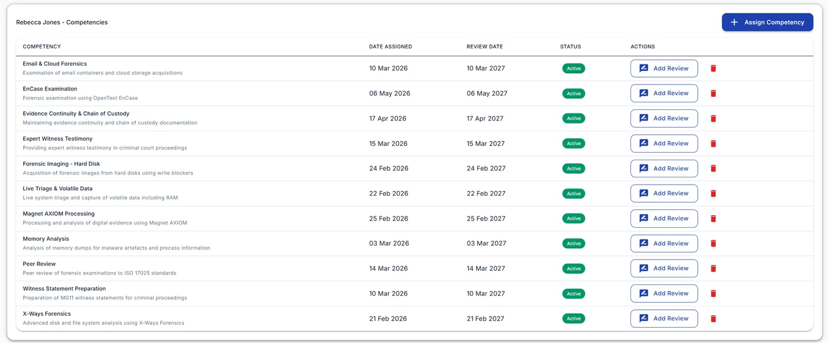Click description about write blockers
Screen dimensions: 828x343
tap(108, 173)
